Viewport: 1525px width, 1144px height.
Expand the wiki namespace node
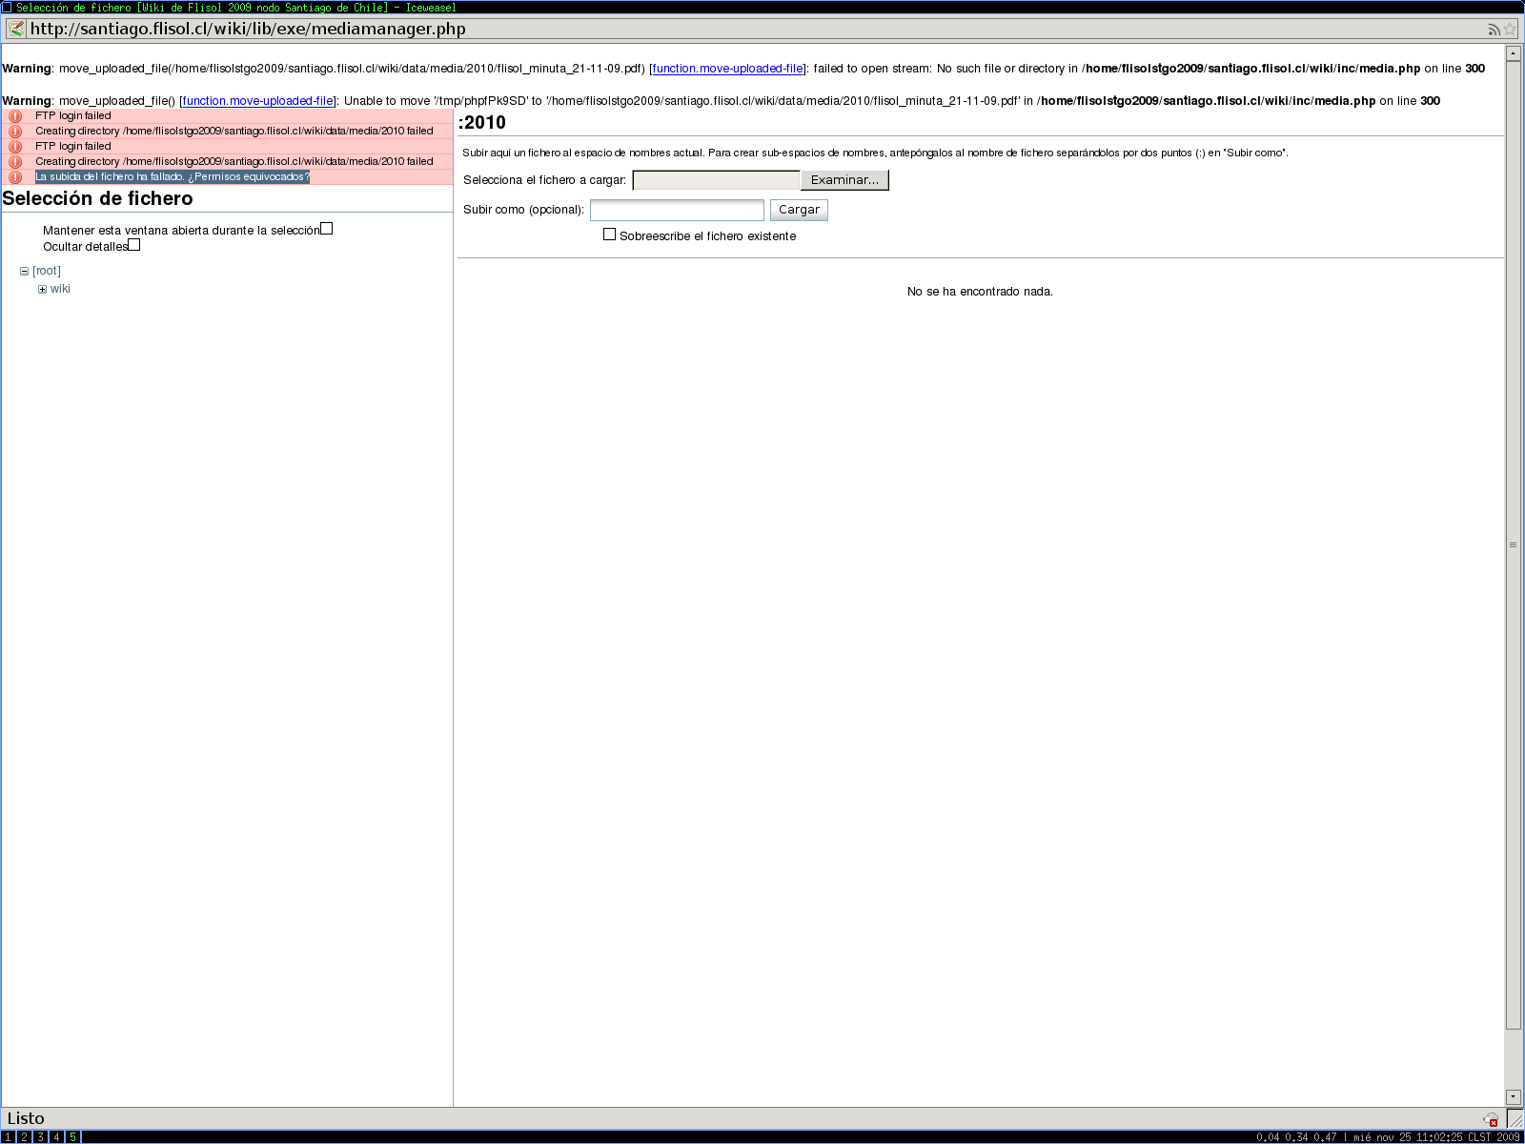click(43, 290)
